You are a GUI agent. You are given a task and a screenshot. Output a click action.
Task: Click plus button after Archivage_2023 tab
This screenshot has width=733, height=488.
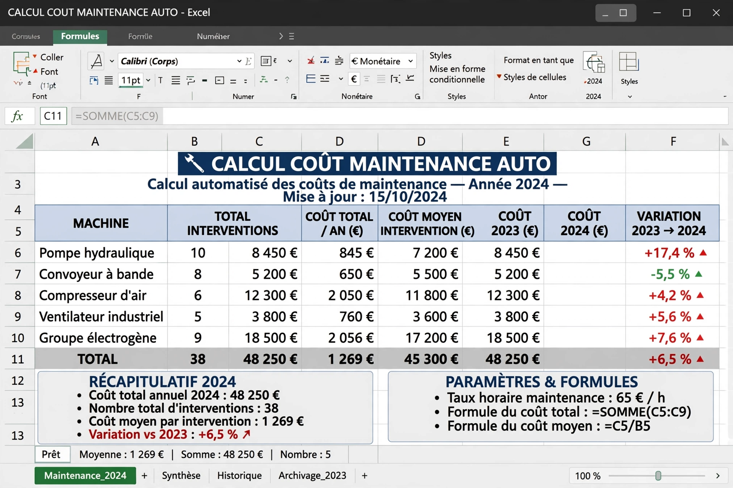click(x=365, y=475)
